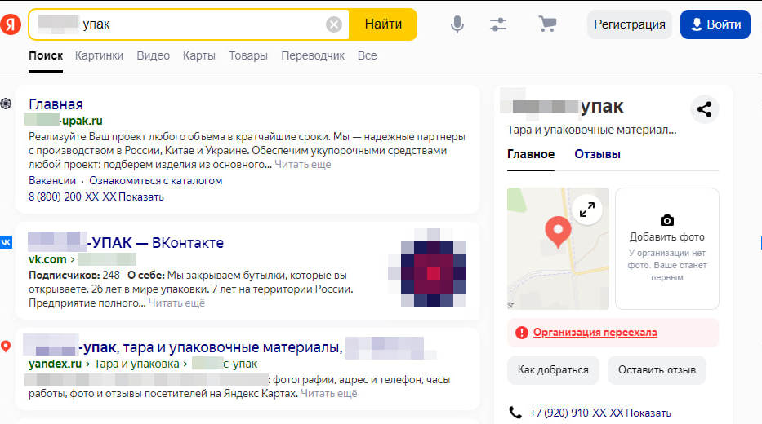
Task: Click the Оставить отзыв button
Action: [657, 370]
